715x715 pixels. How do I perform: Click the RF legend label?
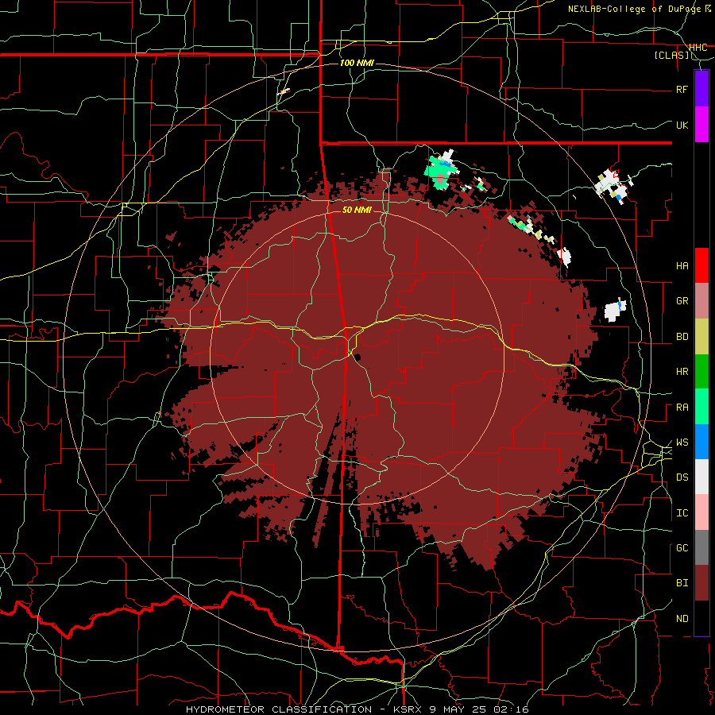coord(682,89)
